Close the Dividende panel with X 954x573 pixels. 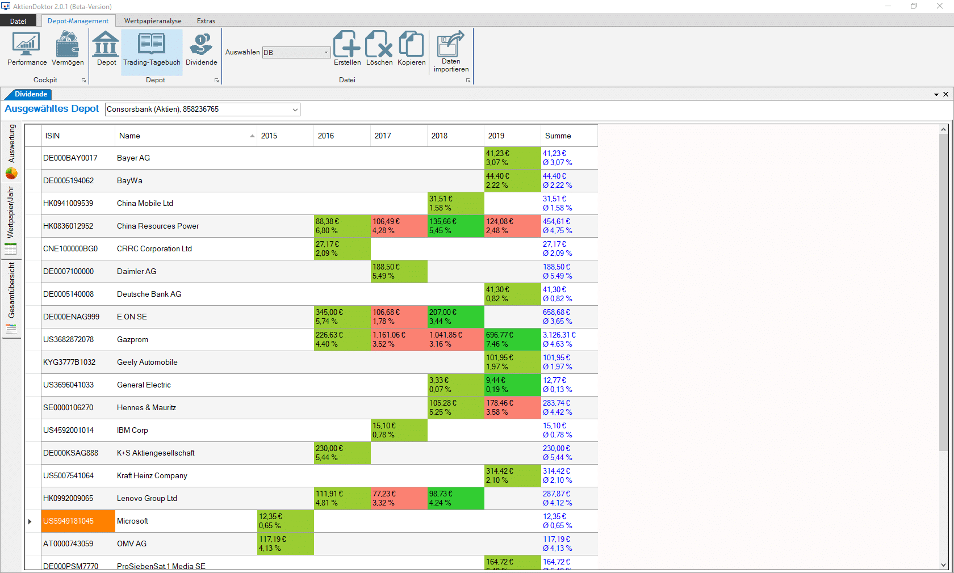pos(945,94)
